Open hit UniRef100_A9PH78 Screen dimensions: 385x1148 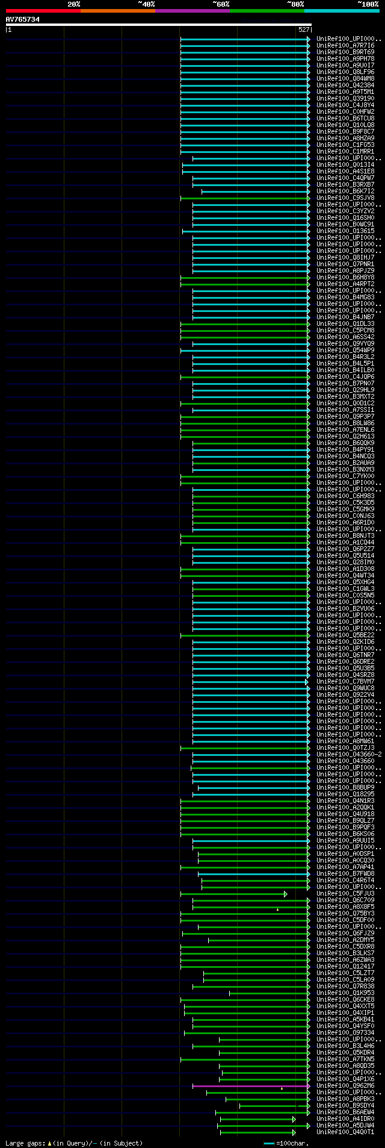pos(345,58)
